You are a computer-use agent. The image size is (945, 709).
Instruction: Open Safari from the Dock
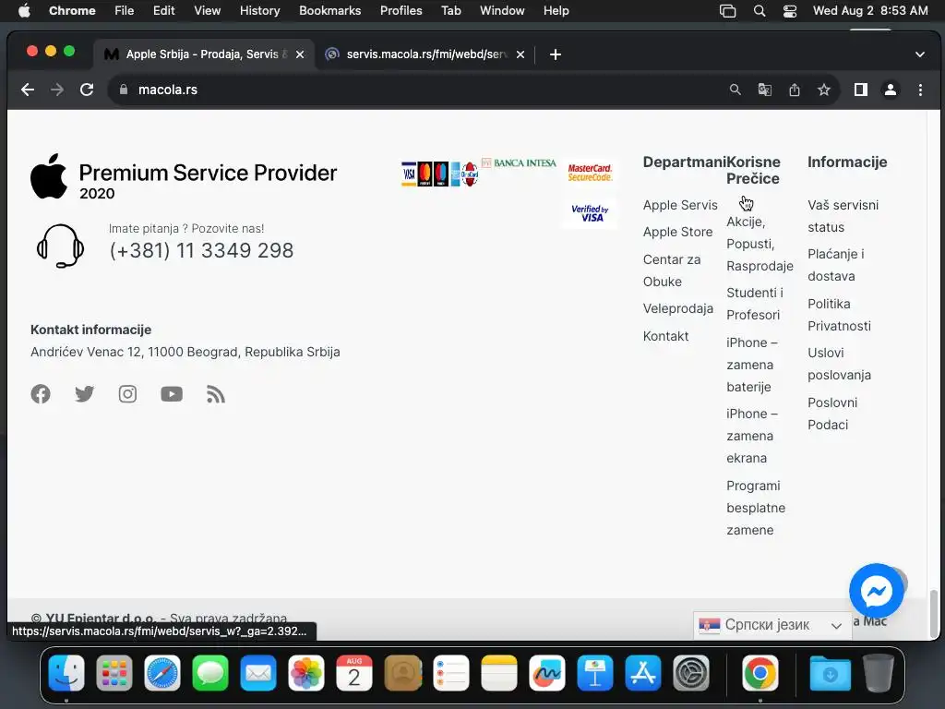click(162, 673)
